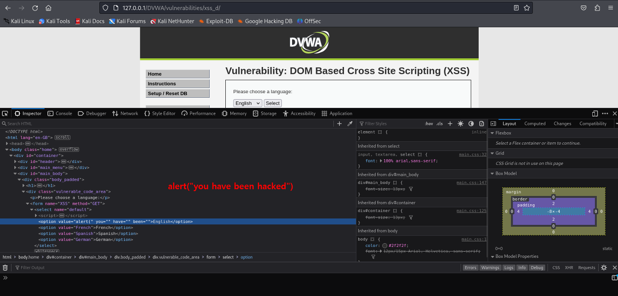618x296 pixels.
Task: Expand div id="main_menu" node
Action: (16, 168)
